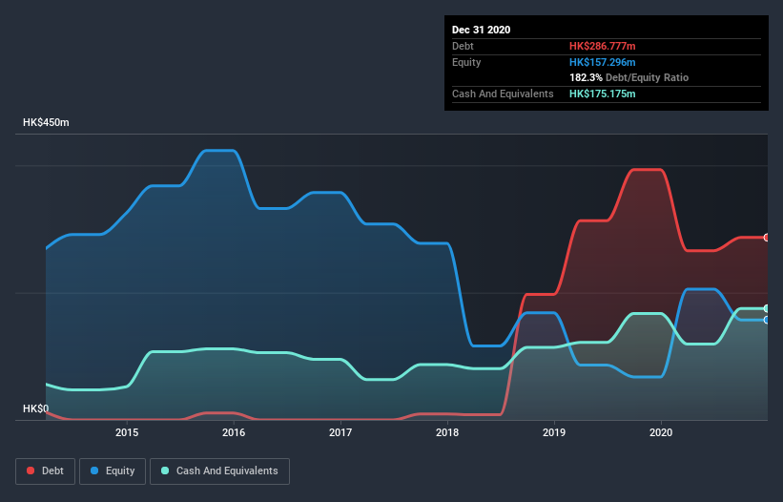
Task: Click the teal Cash And Equivalents legend dot
Action: (x=165, y=471)
